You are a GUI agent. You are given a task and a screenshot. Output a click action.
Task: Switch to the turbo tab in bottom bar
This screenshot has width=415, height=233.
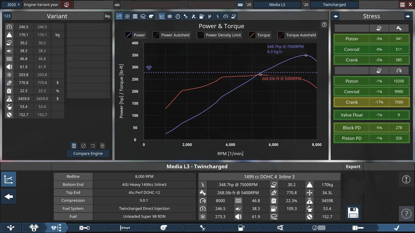click(164, 228)
